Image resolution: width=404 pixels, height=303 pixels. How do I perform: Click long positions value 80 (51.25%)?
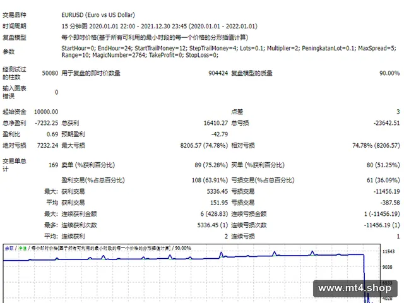(x=383, y=165)
